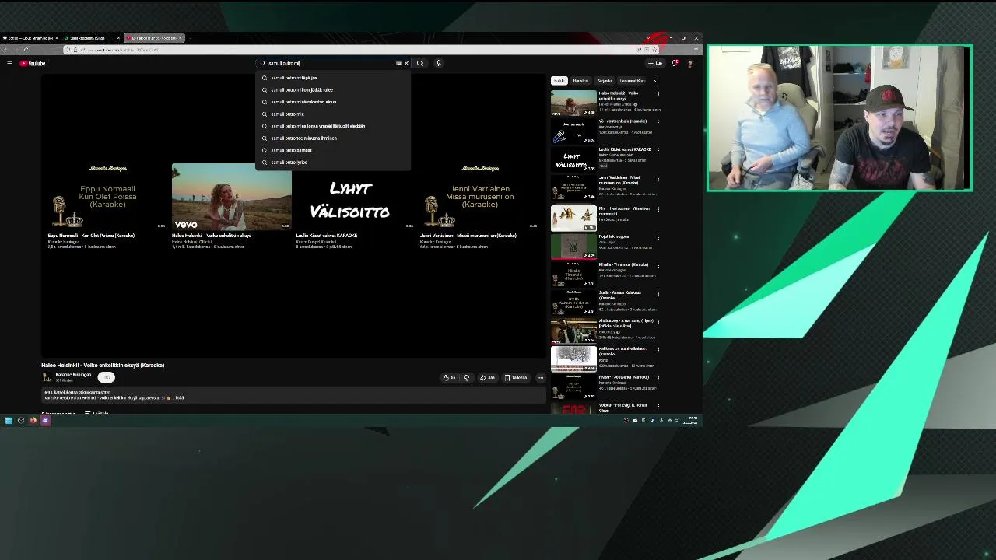Start voice search with the microphone icon

(x=438, y=63)
